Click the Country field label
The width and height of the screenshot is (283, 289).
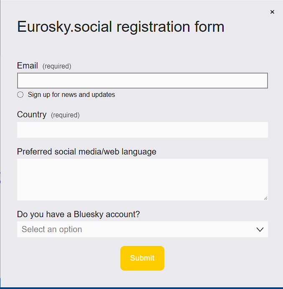(x=32, y=114)
